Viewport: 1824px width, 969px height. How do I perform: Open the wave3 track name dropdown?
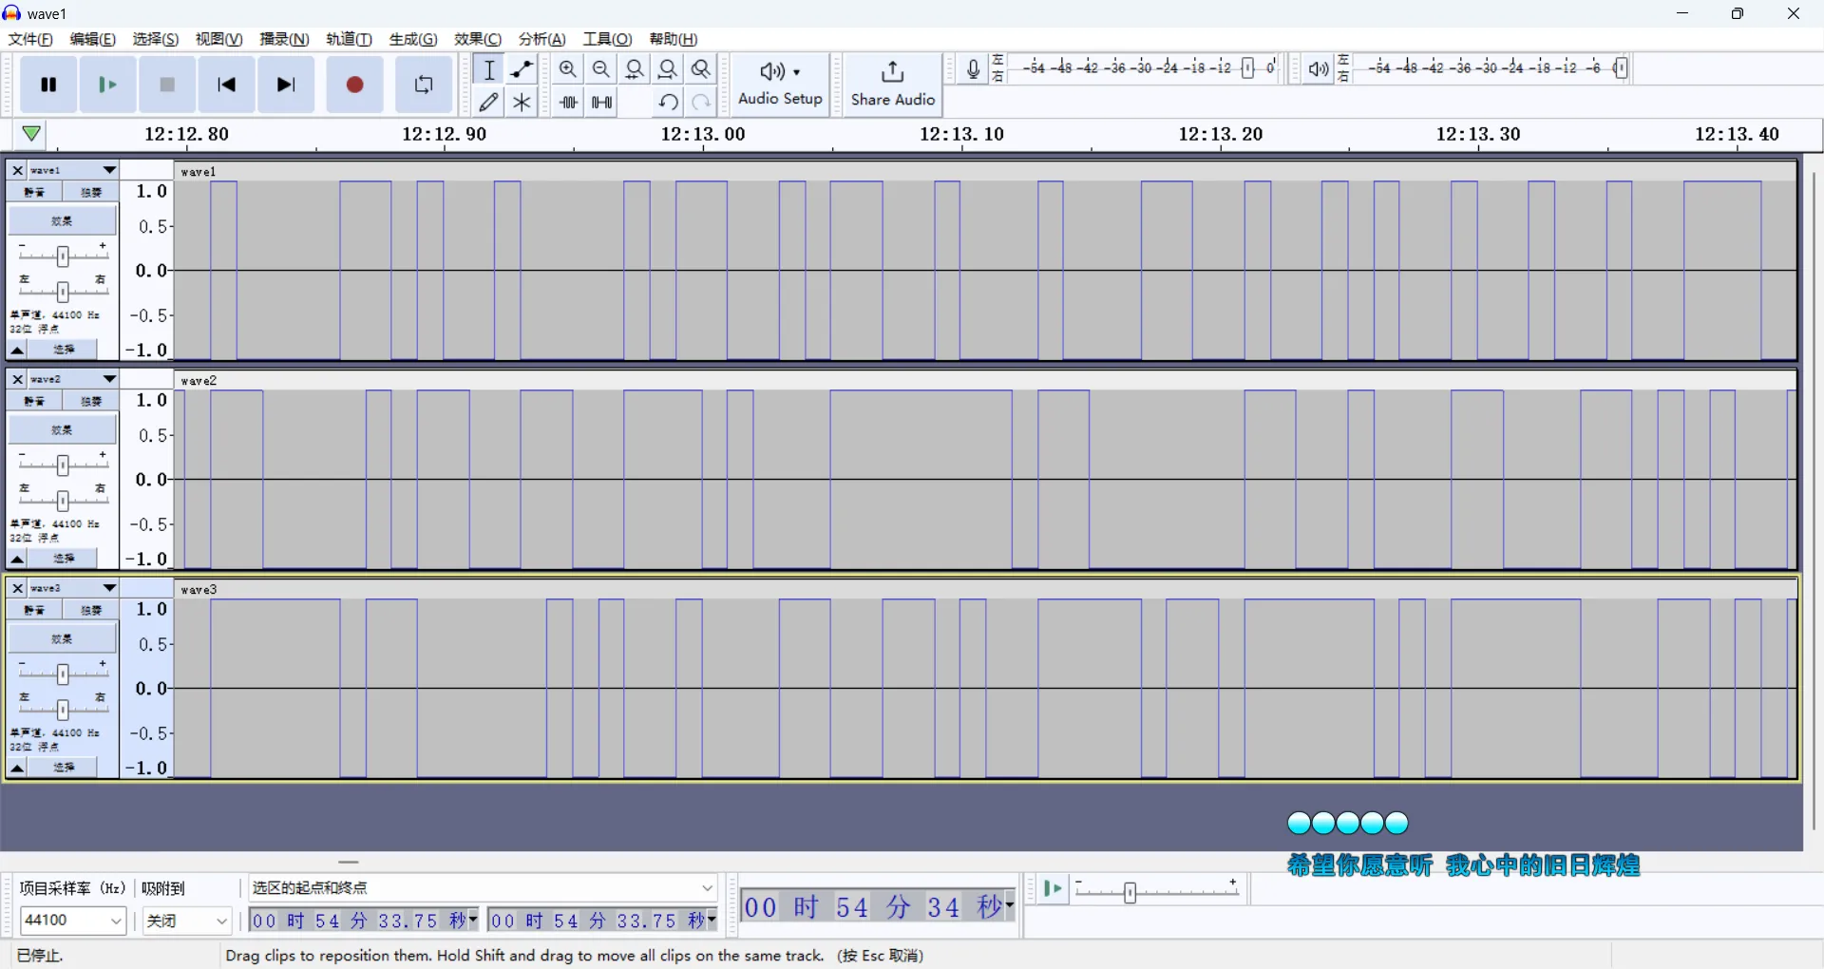[x=73, y=588]
